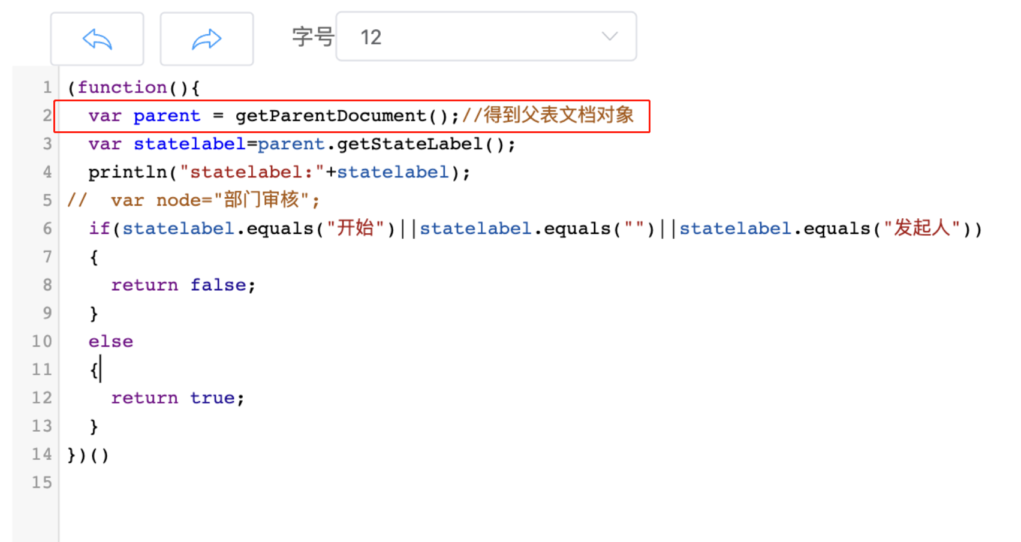The width and height of the screenshot is (1021, 542).
Task: Click the commented 部门审核 line
Action: point(194,200)
